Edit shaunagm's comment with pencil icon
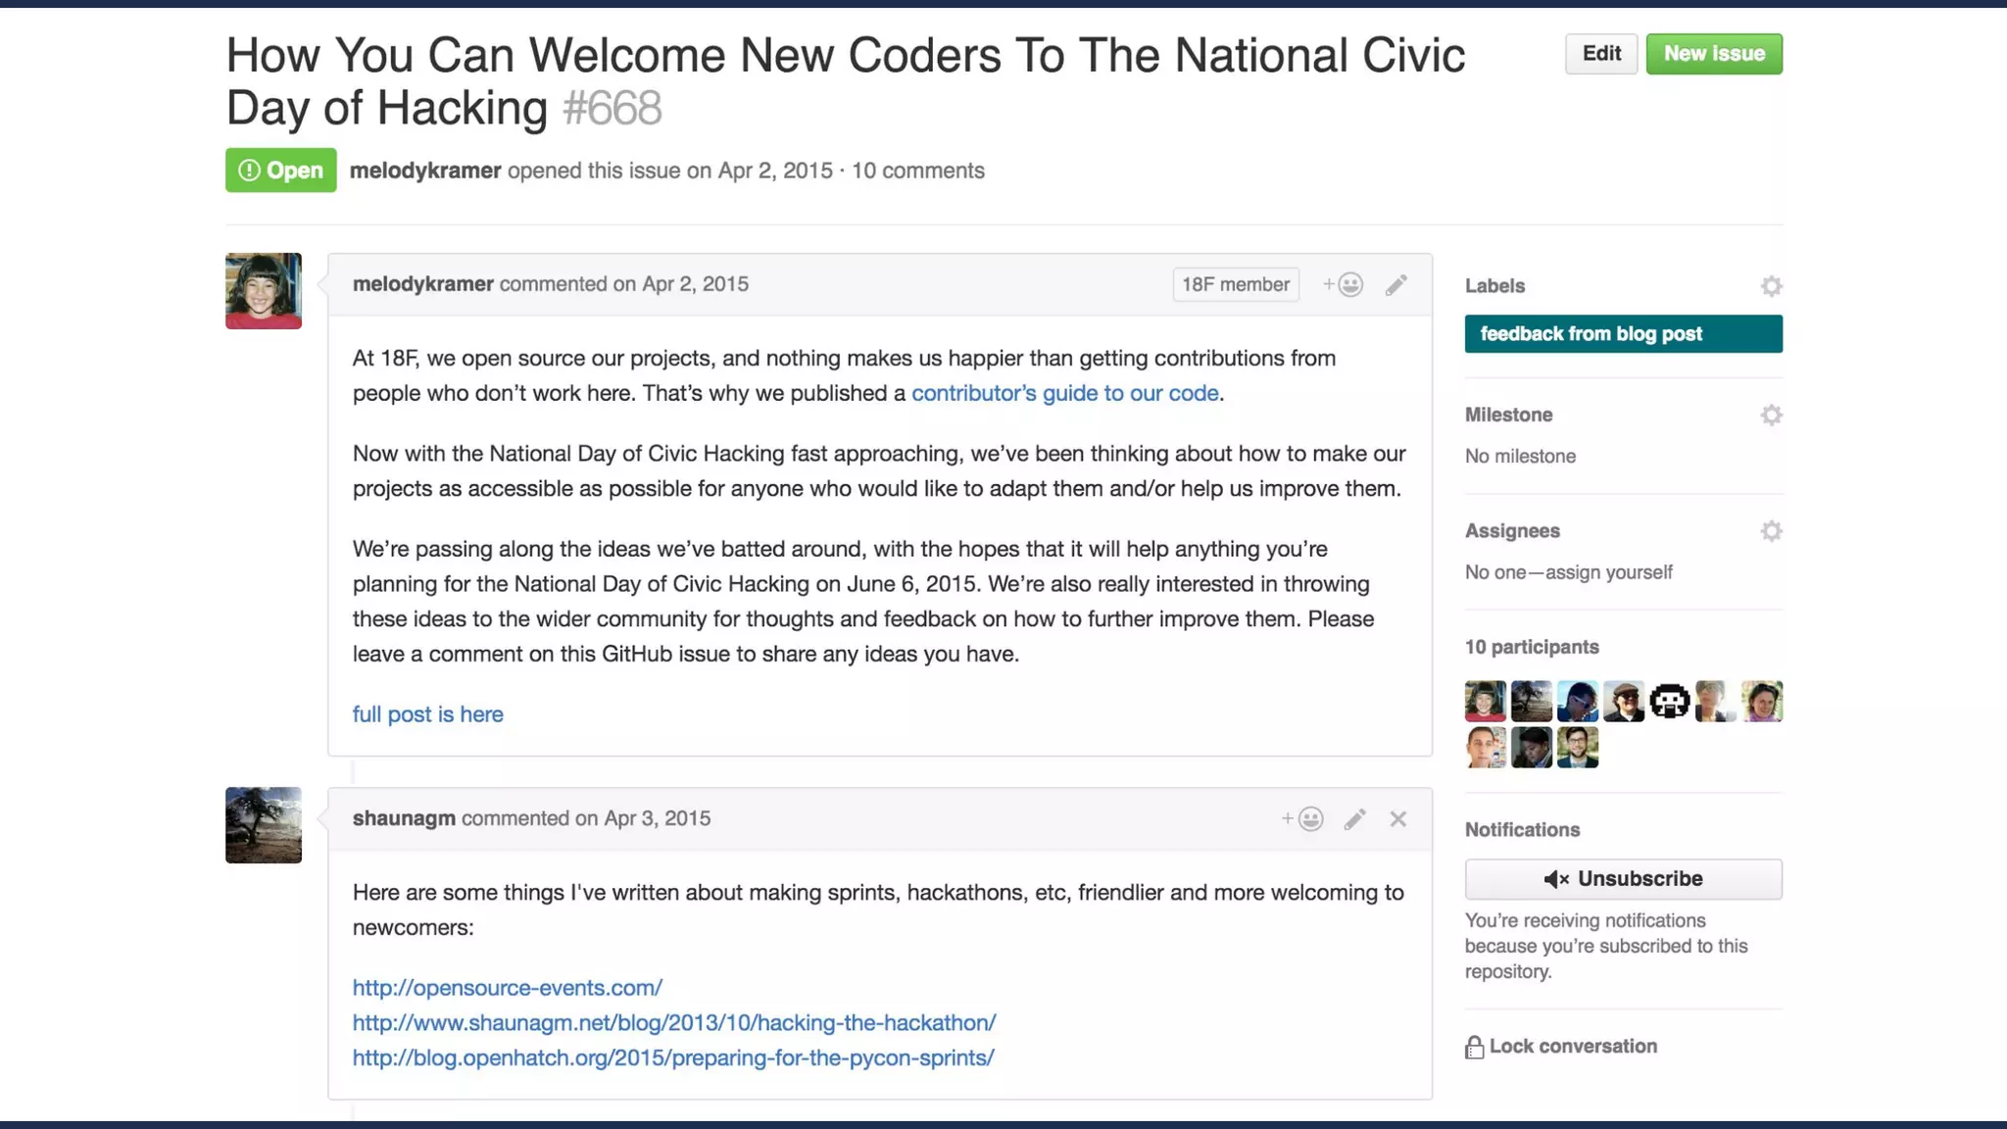Screen dimensions: 2007x1129 (x=1355, y=819)
